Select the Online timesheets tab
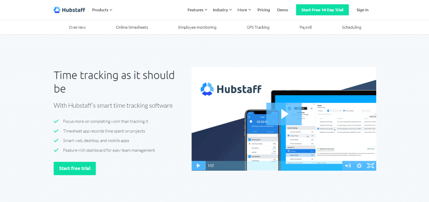This screenshot has height=202, width=429. point(132,27)
